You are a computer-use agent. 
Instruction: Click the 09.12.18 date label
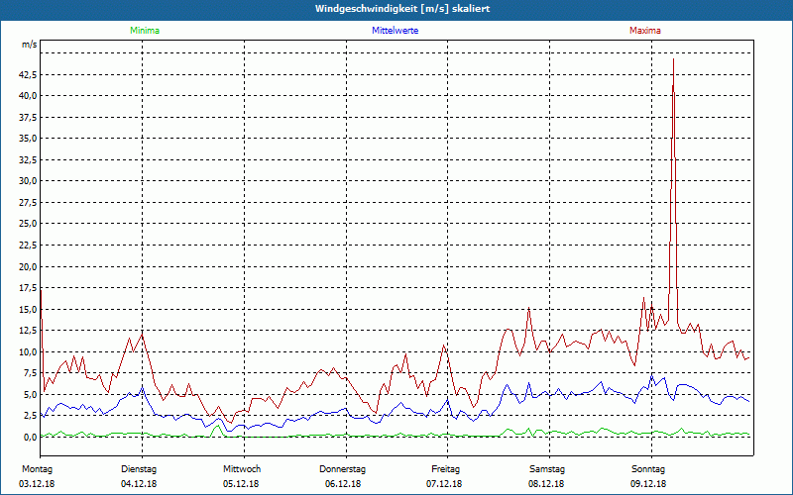[x=648, y=484]
